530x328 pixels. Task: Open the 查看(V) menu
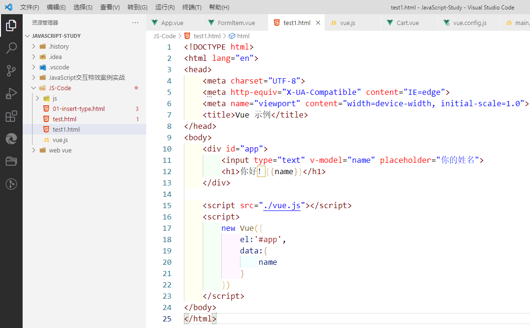point(110,7)
